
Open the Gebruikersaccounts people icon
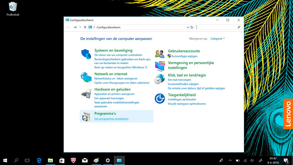point(160,54)
